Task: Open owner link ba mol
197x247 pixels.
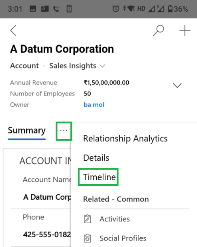Action: [94, 104]
